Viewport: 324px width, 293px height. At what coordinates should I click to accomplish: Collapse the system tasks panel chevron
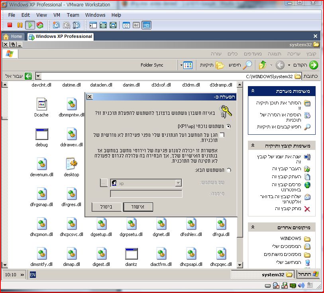point(253,91)
